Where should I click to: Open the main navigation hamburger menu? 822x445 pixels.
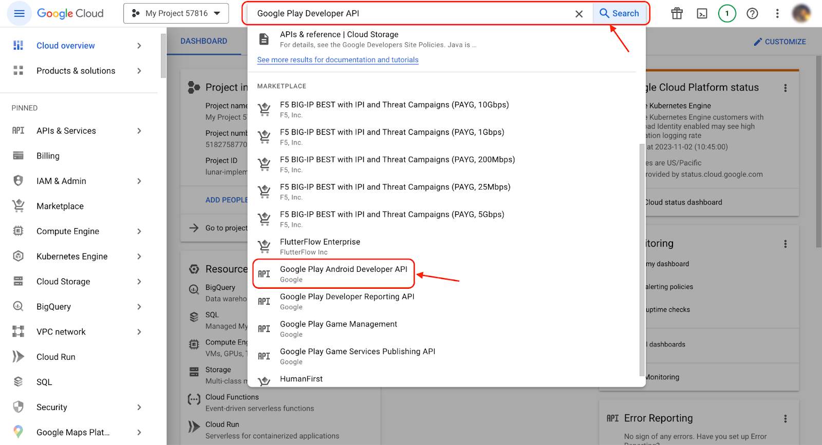pyautogui.click(x=19, y=13)
